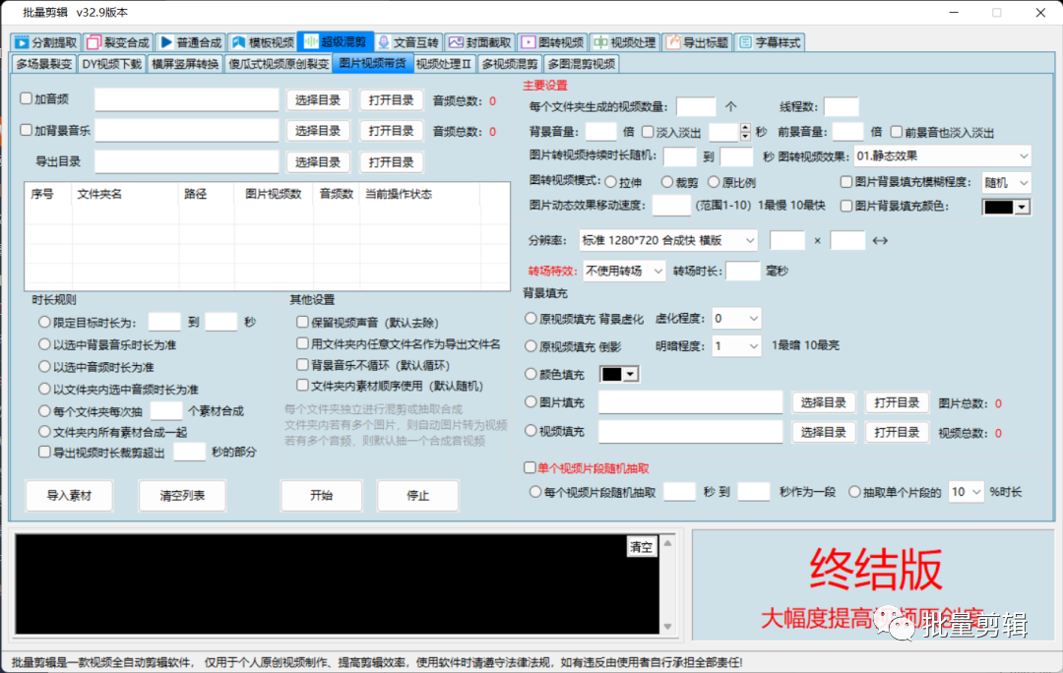Check 保留视频声音 option

[302, 322]
